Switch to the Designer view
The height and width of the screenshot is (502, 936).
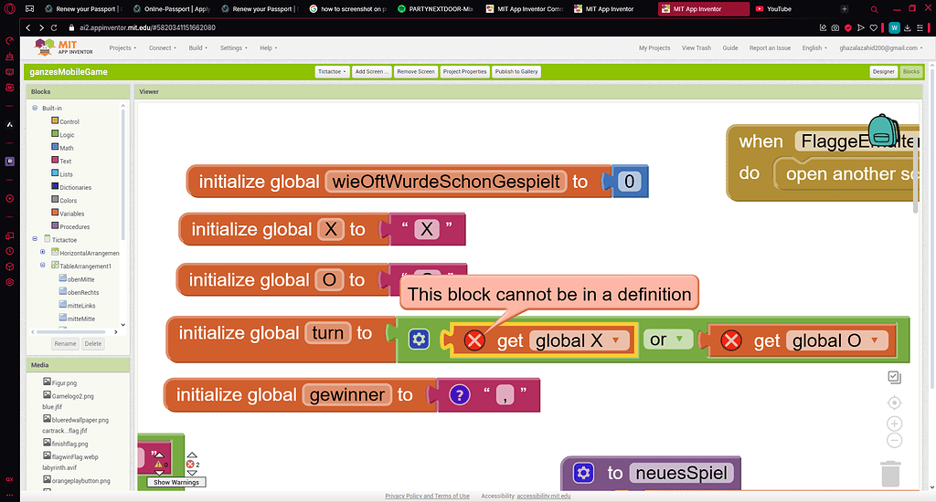click(883, 71)
